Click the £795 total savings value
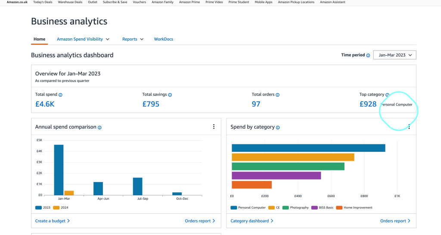441x235 pixels. [x=151, y=104]
